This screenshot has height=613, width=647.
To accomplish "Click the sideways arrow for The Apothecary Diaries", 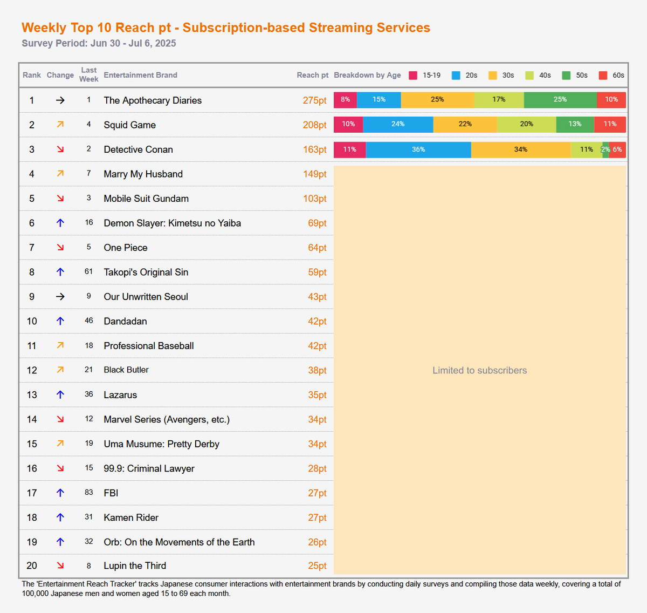I will pos(60,100).
